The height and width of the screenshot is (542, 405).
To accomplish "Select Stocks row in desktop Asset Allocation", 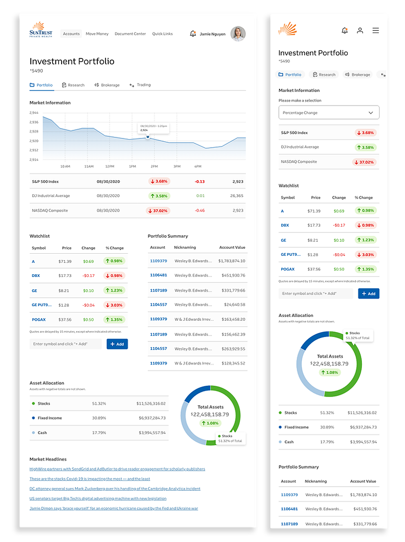I will (99, 404).
